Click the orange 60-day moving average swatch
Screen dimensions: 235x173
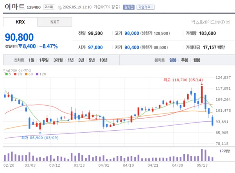coord(26,74)
